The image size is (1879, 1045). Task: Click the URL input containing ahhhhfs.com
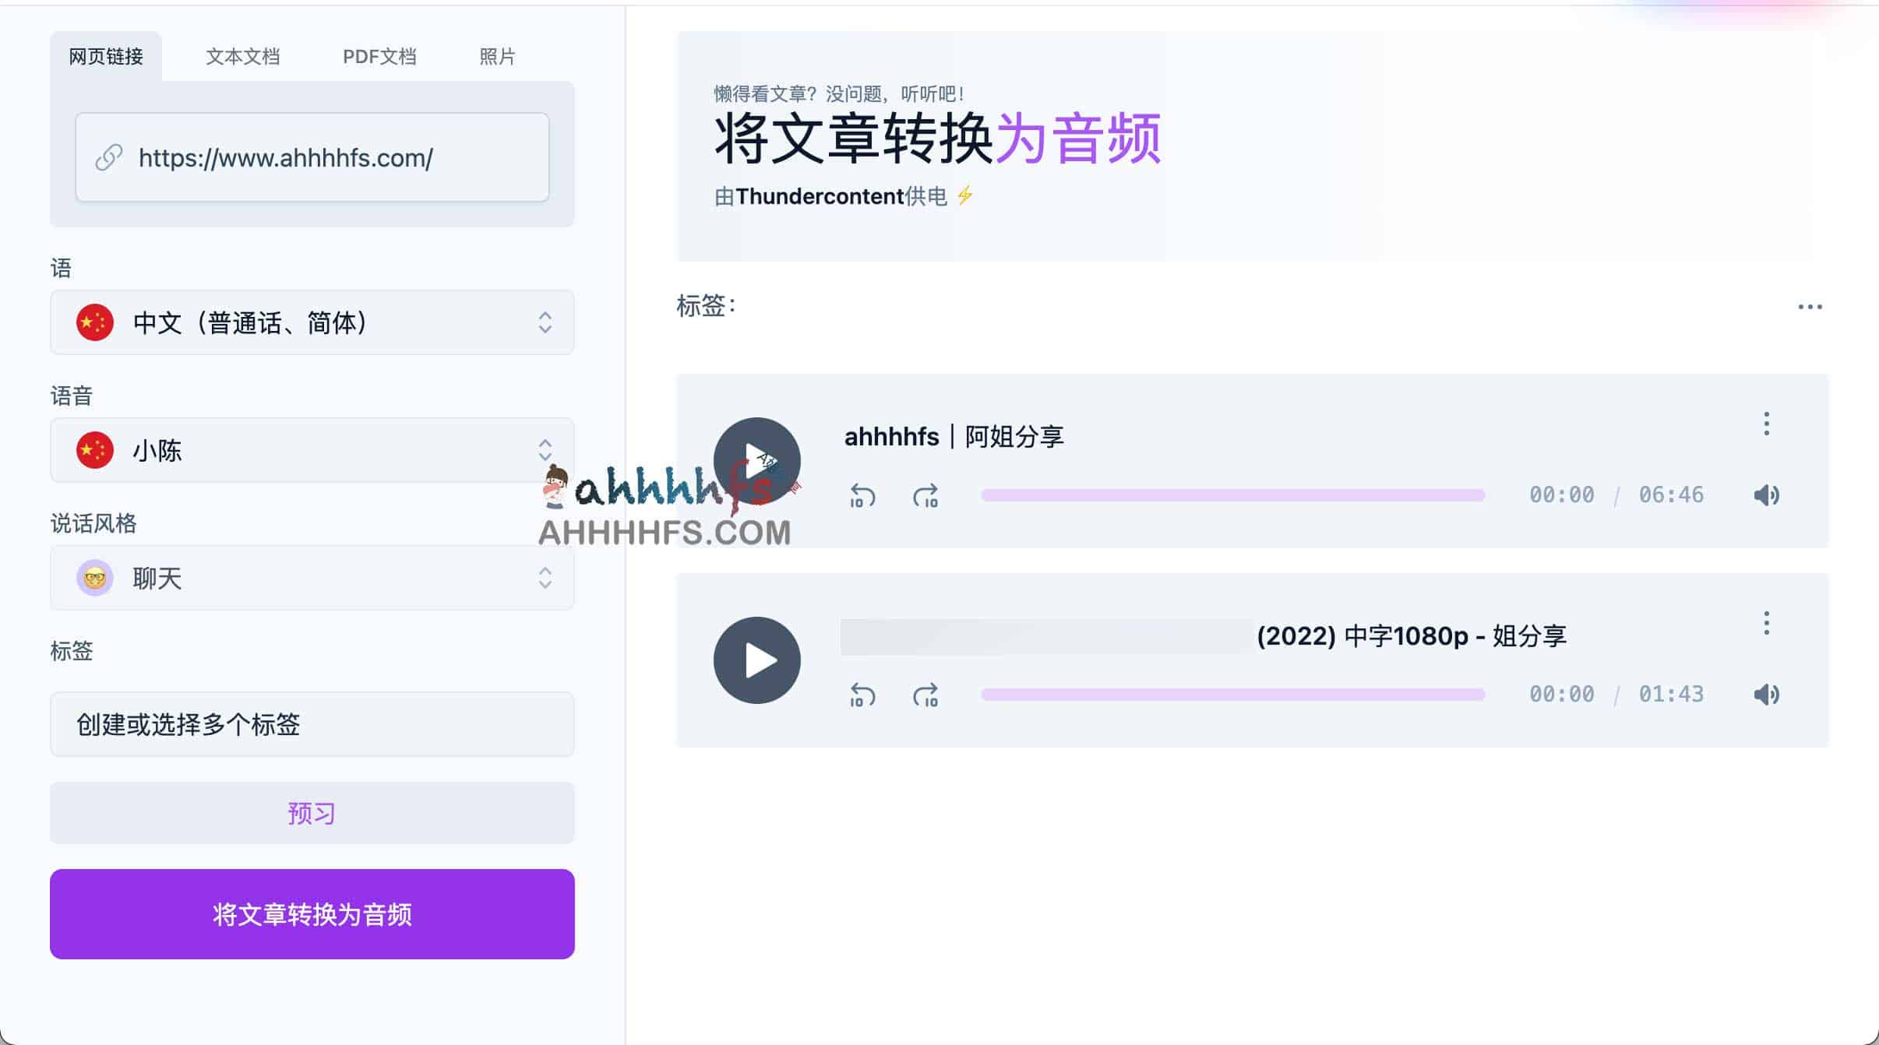point(312,158)
